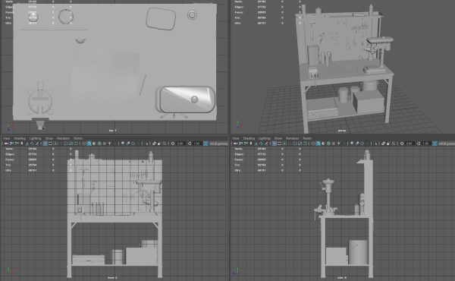Click Select Camera icon in front view toolbar

click(x=6, y=144)
